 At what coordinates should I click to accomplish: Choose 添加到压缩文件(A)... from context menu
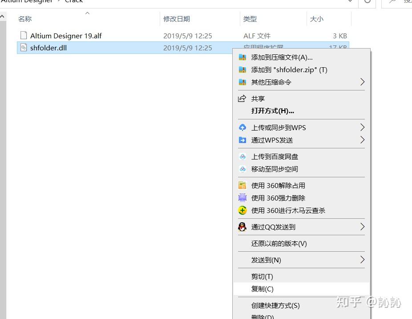(301, 57)
